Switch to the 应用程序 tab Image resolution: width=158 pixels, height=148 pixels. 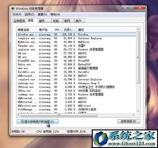[x=19, y=21]
